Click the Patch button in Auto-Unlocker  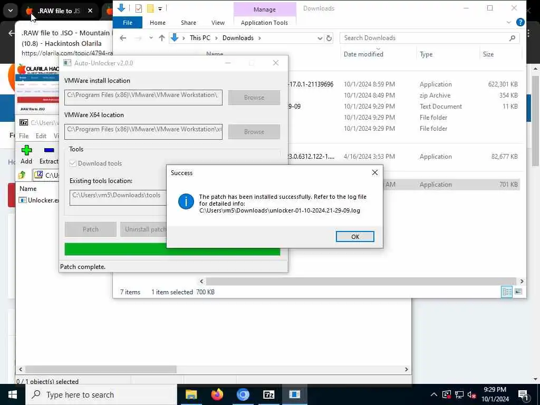click(91, 229)
